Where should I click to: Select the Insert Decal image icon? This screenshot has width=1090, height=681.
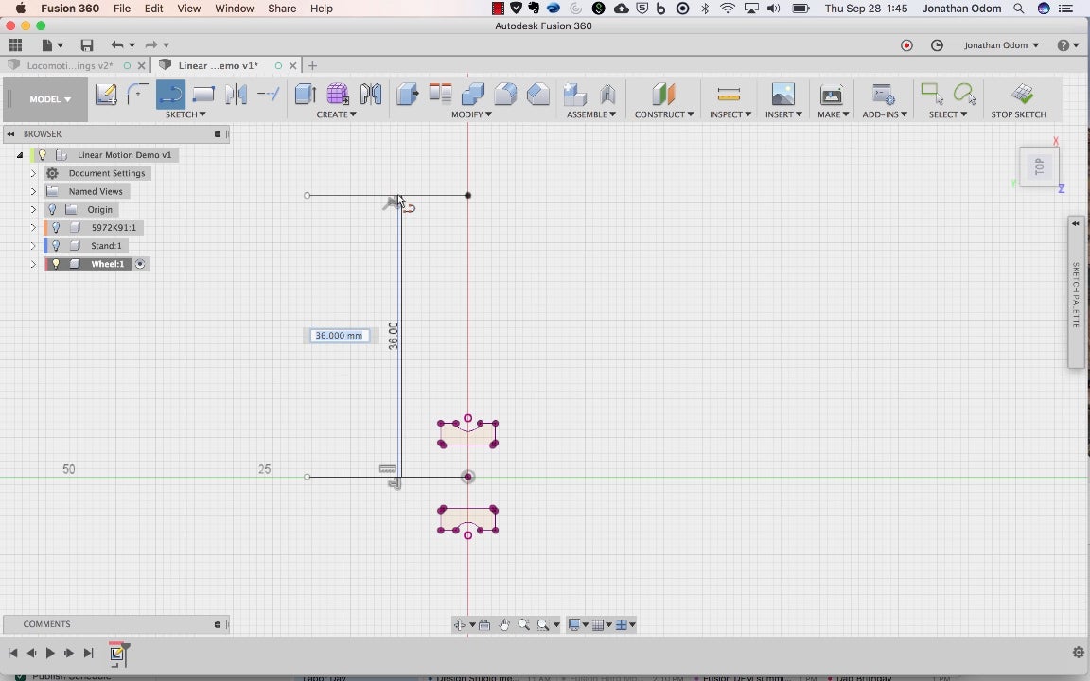coord(782,94)
